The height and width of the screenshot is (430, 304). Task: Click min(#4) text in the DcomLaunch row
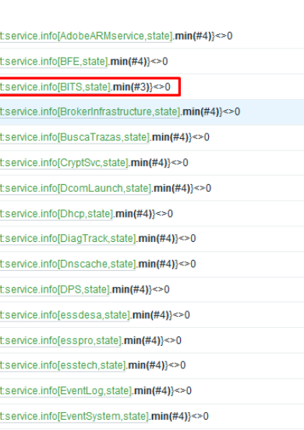point(172,188)
